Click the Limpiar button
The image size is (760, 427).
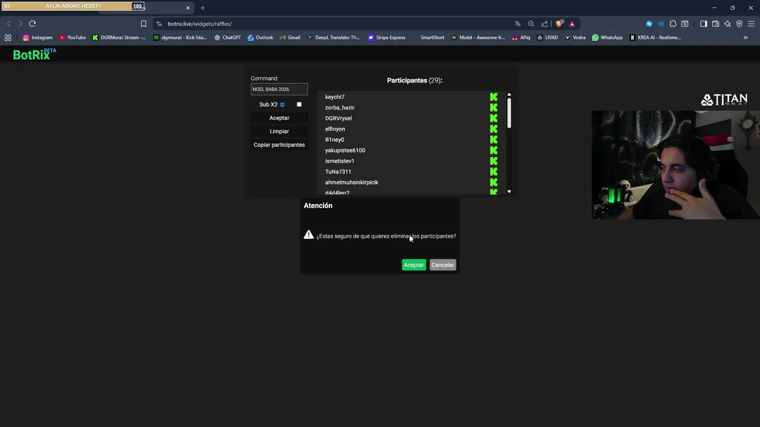click(x=279, y=132)
